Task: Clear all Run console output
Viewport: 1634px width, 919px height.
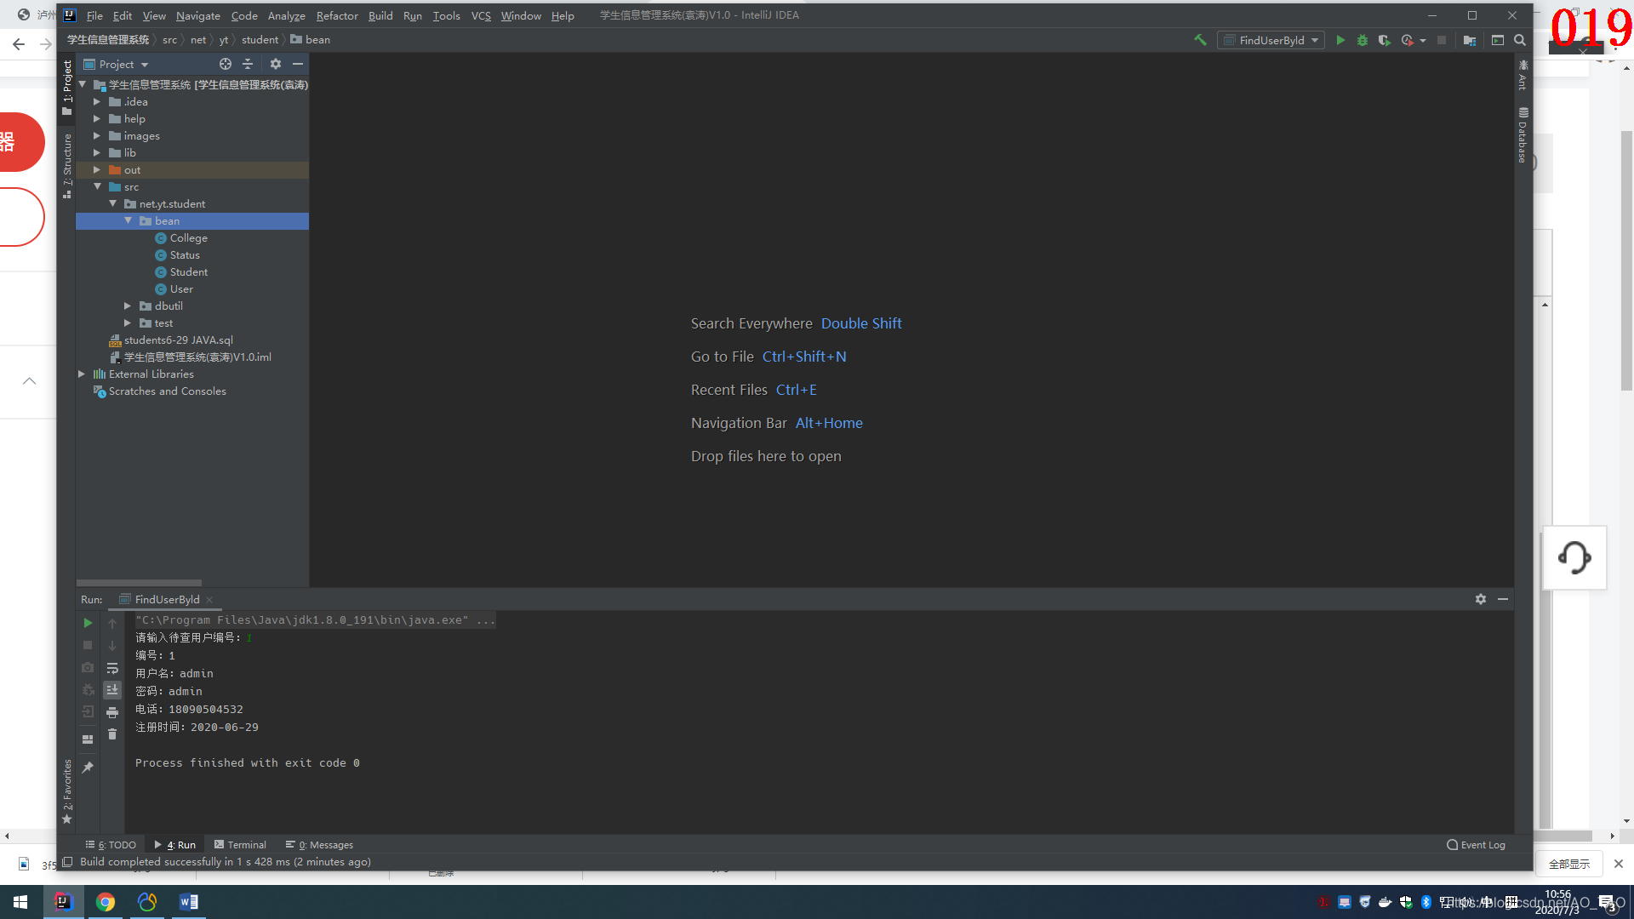Action: coord(112,734)
